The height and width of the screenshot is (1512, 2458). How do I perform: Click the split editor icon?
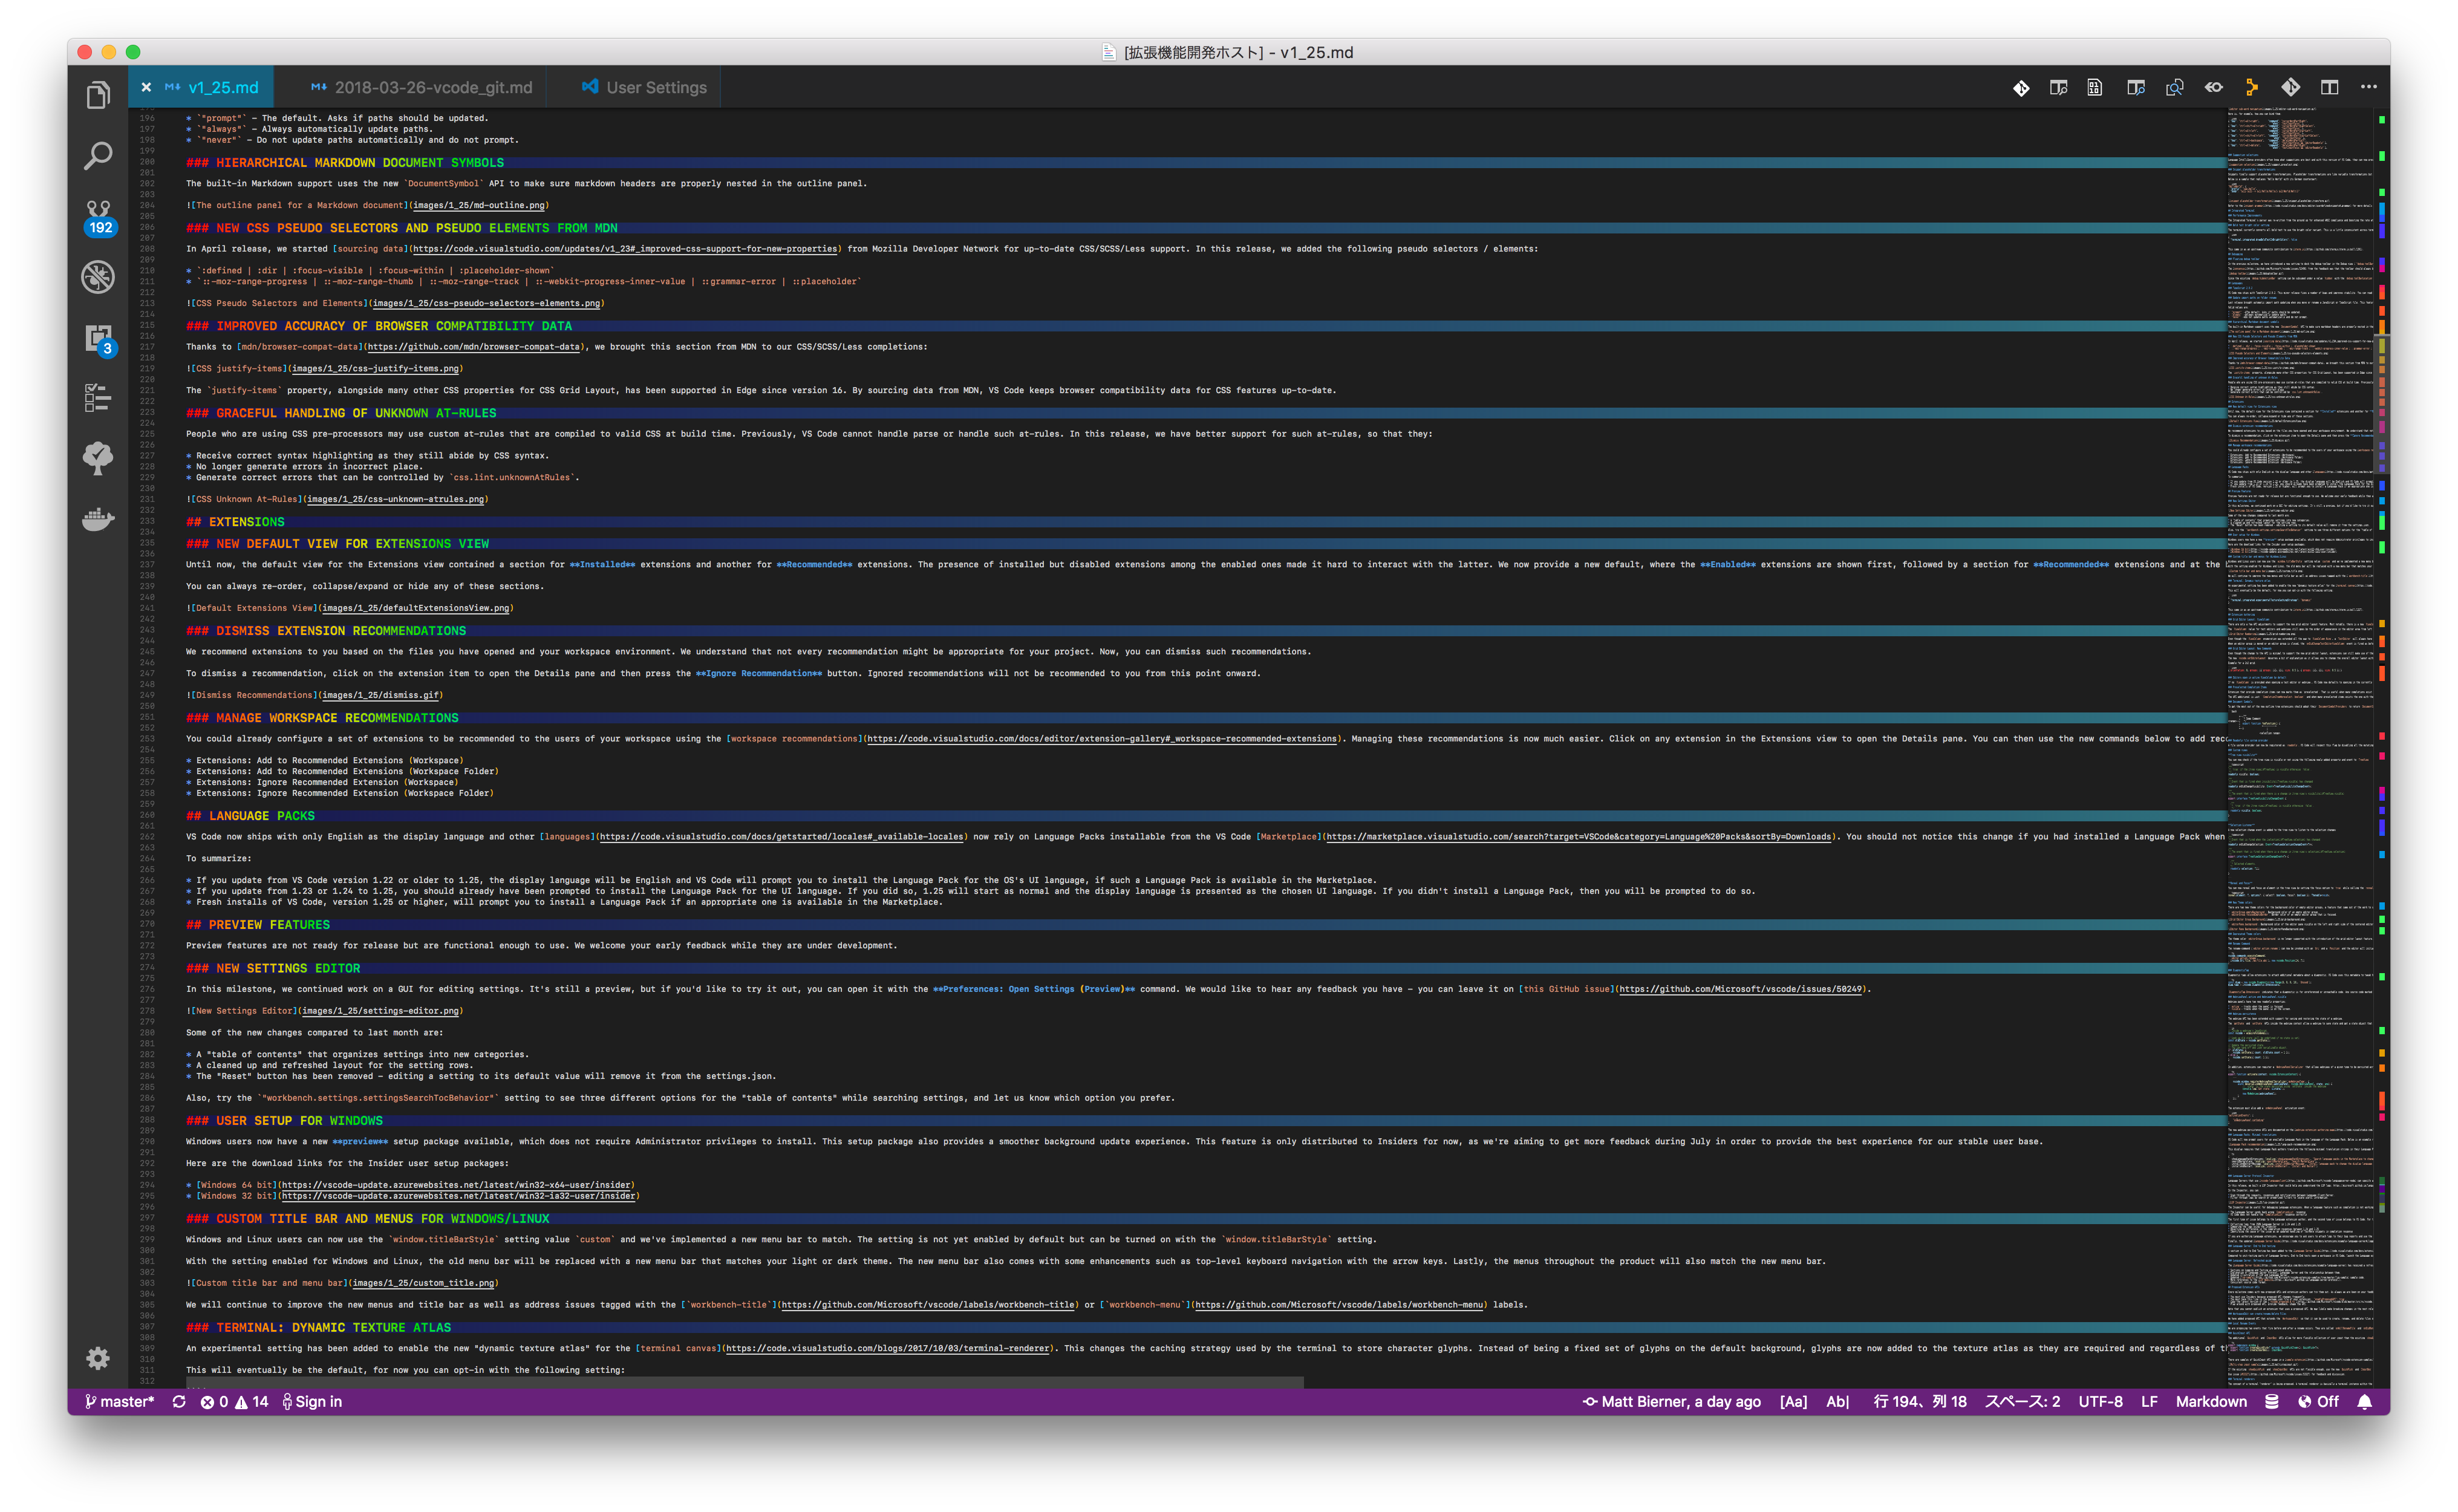point(2329,88)
